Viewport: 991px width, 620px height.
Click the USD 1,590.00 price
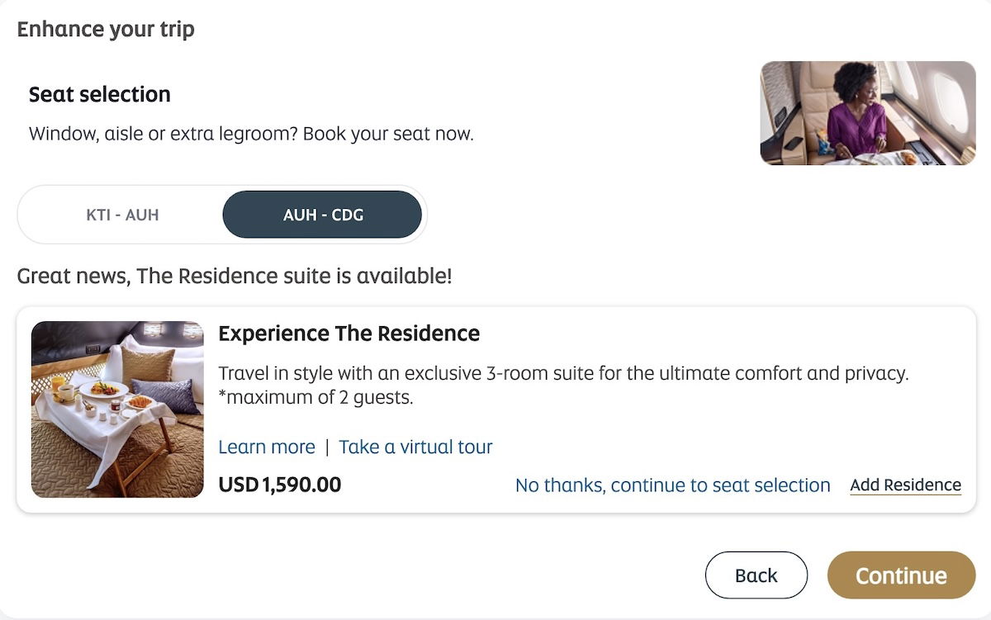click(279, 485)
